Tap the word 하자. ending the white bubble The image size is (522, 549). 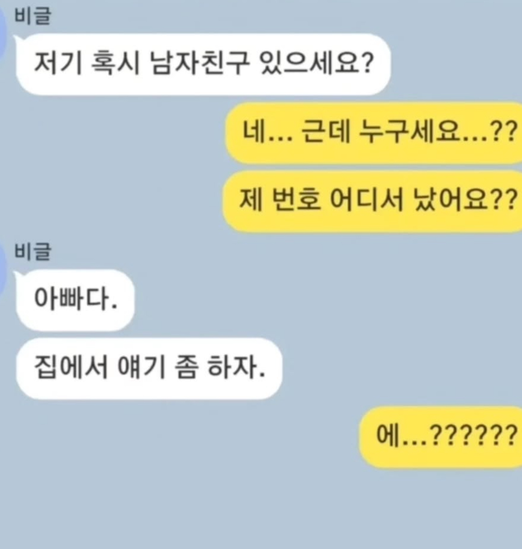[236, 367]
